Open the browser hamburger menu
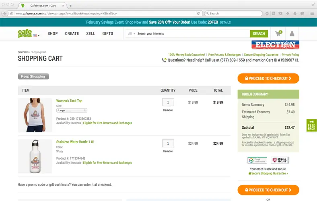The width and height of the screenshot is (317, 201). point(312,13)
